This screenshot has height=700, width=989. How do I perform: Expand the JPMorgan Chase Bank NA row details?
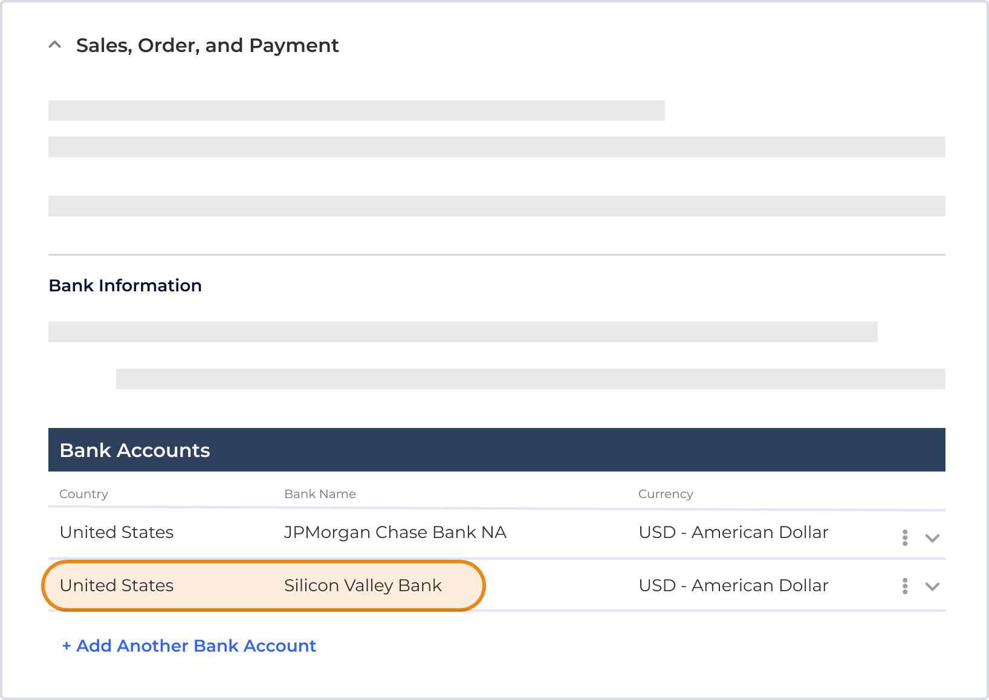932,537
